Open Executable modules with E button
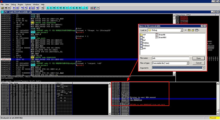Image resolution: width=220 pixels, height=120 pixels. coord(51,8)
